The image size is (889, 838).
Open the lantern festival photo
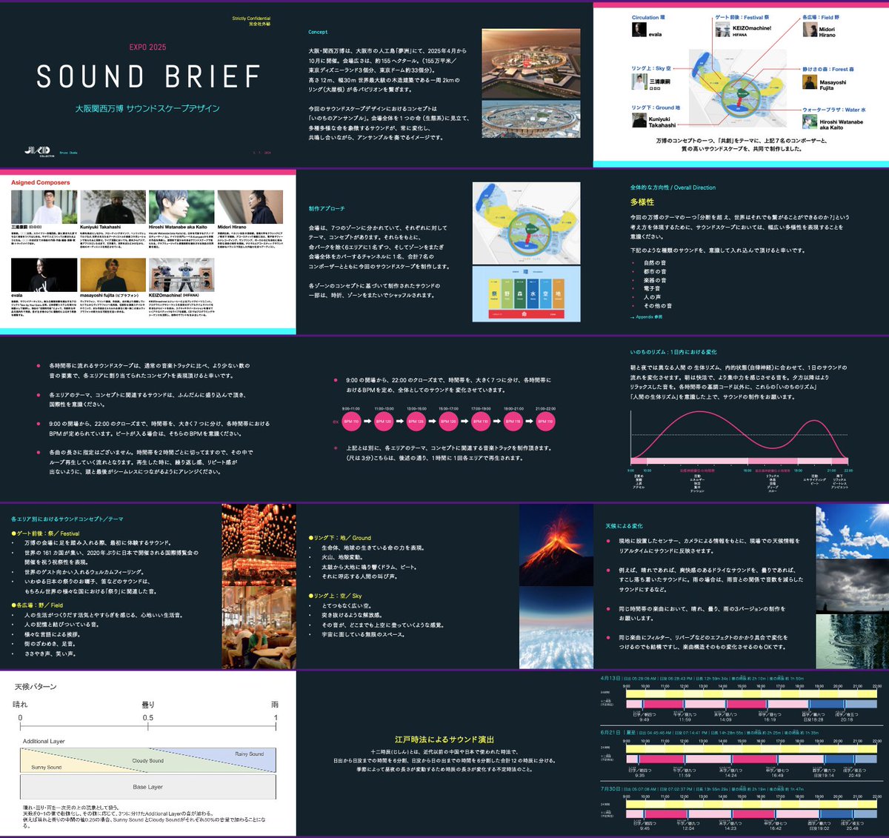tap(259, 544)
